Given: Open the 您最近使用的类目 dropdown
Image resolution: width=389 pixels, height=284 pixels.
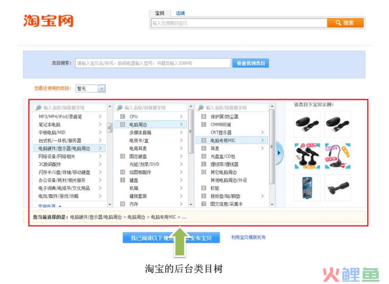Looking at the screenshot, I should tap(91, 88).
